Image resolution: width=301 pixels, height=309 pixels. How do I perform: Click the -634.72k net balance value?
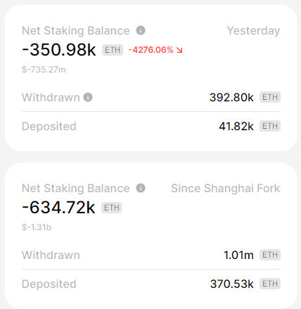(x=58, y=208)
